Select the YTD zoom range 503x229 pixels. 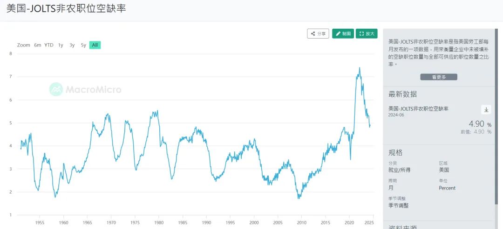pyautogui.click(x=49, y=45)
